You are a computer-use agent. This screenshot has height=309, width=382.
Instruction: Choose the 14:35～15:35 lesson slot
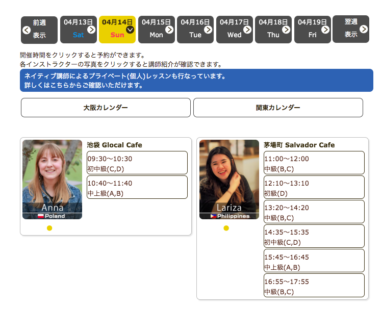(x=314, y=237)
